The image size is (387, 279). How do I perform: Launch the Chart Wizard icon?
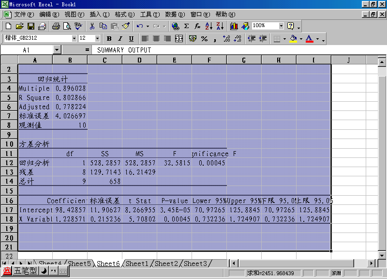coord(234,26)
